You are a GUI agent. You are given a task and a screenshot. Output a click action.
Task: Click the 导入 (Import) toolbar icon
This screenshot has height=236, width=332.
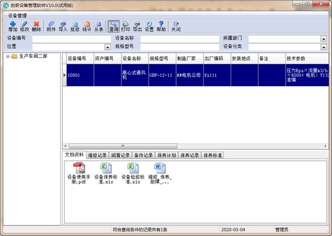coord(63,25)
